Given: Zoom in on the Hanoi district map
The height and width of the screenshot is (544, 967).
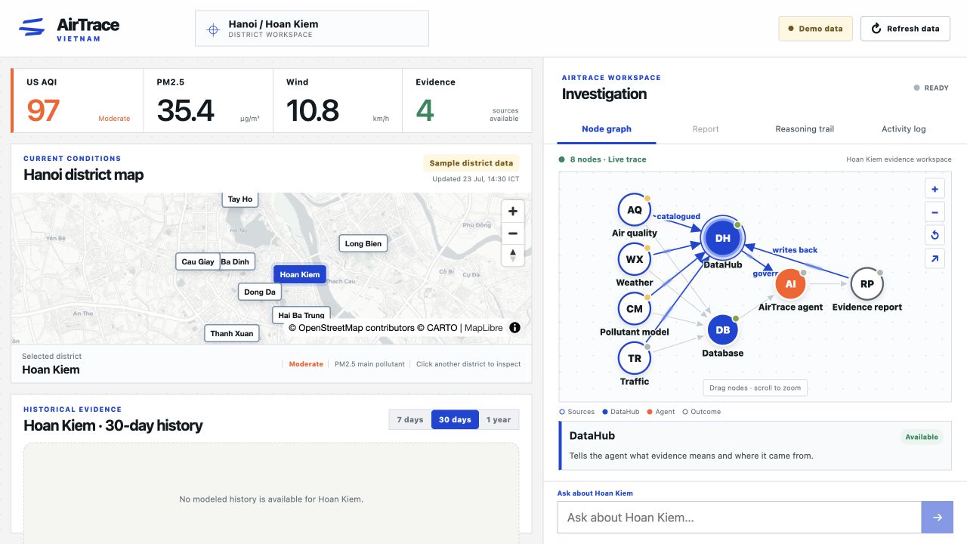Looking at the screenshot, I should (x=512, y=211).
